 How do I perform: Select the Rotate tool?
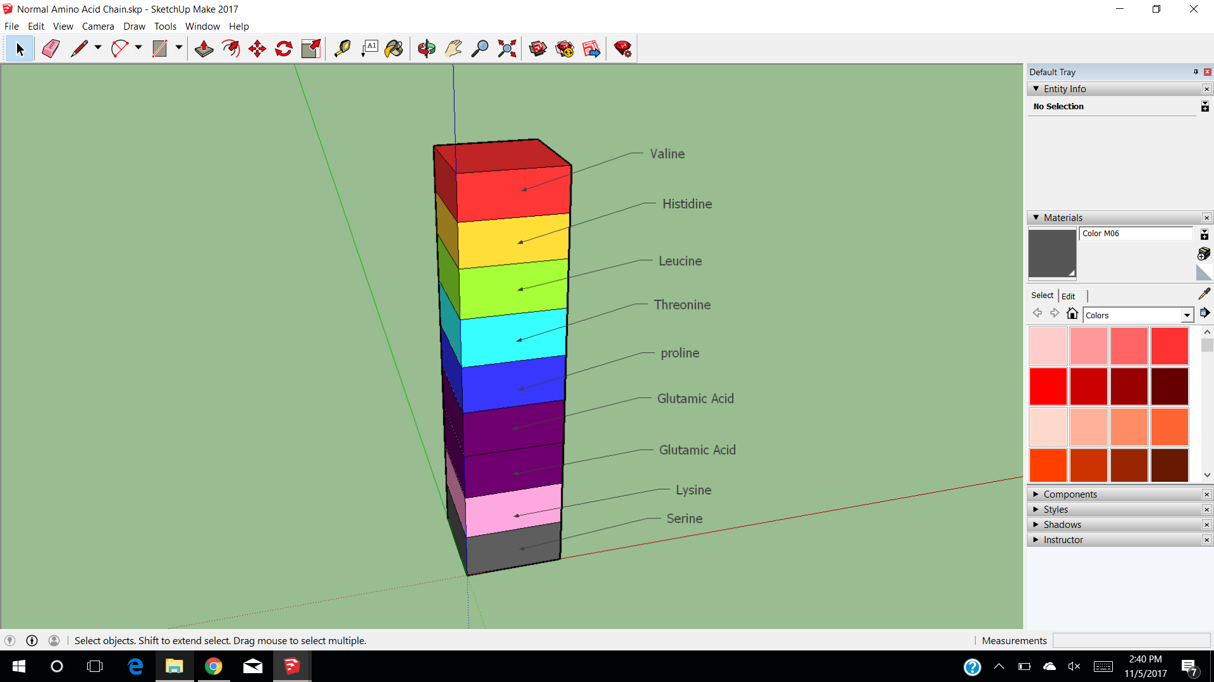pyautogui.click(x=284, y=49)
